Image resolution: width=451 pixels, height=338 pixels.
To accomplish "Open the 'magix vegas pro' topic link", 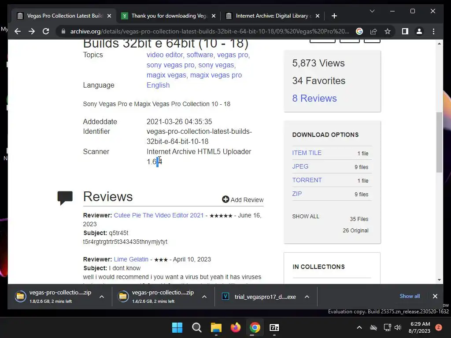I will point(216,75).
